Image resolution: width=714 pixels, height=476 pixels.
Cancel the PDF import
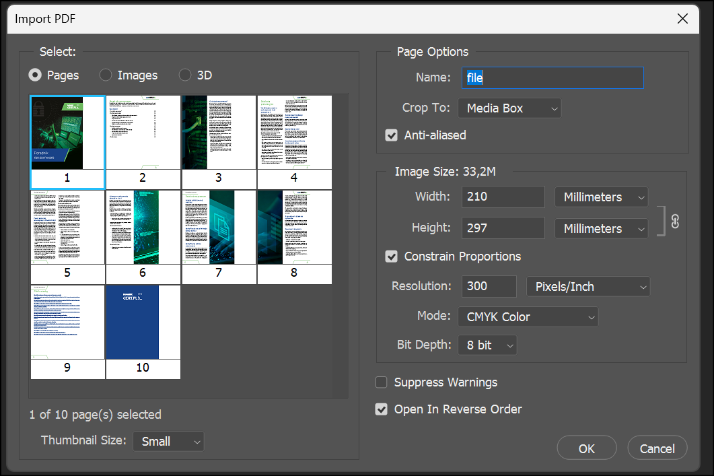coord(657,448)
